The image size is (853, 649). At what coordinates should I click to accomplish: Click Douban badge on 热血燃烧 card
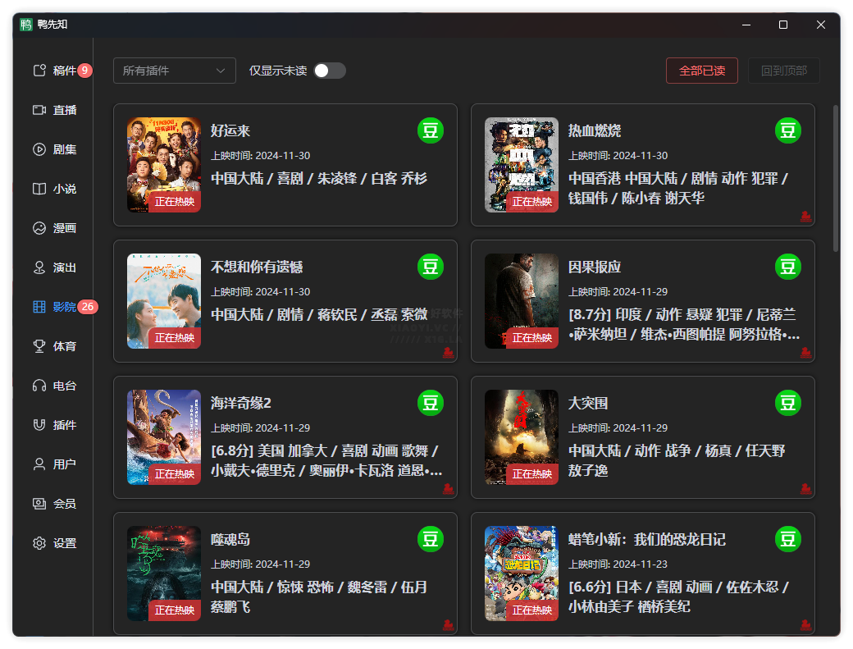click(787, 130)
